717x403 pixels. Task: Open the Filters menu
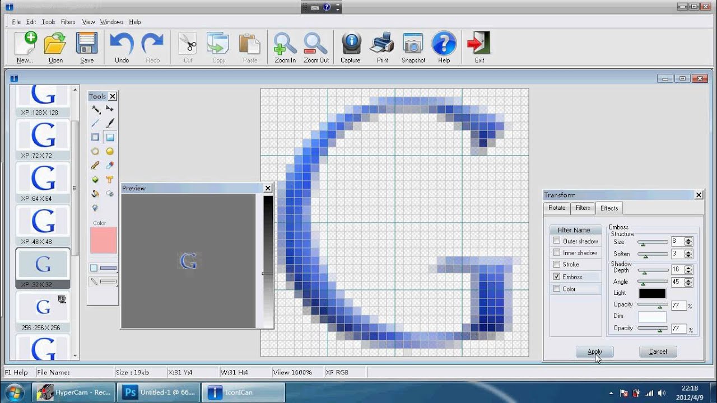[68, 22]
